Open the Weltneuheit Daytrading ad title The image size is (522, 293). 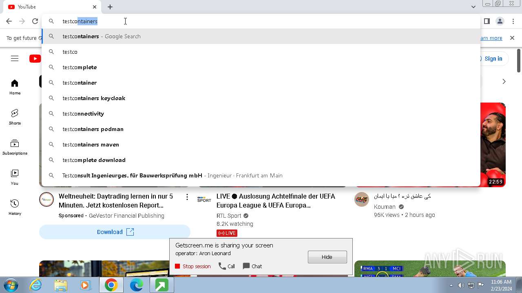[116, 201]
